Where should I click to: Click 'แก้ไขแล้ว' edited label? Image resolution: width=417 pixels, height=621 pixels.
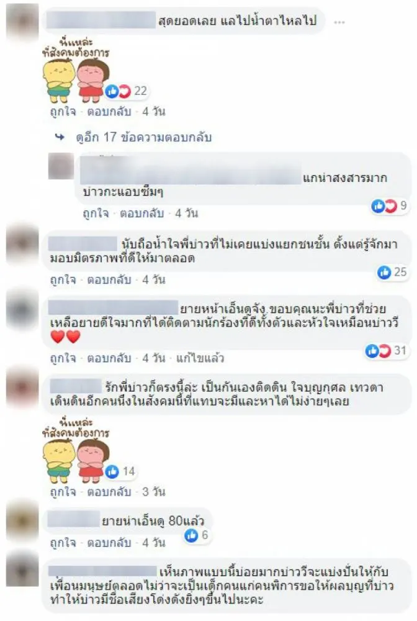(200, 358)
